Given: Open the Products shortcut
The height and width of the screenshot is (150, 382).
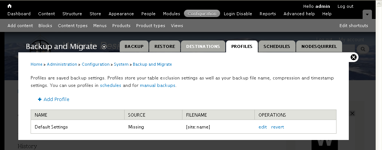Looking at the screenshot, I should tap(121, 26).
